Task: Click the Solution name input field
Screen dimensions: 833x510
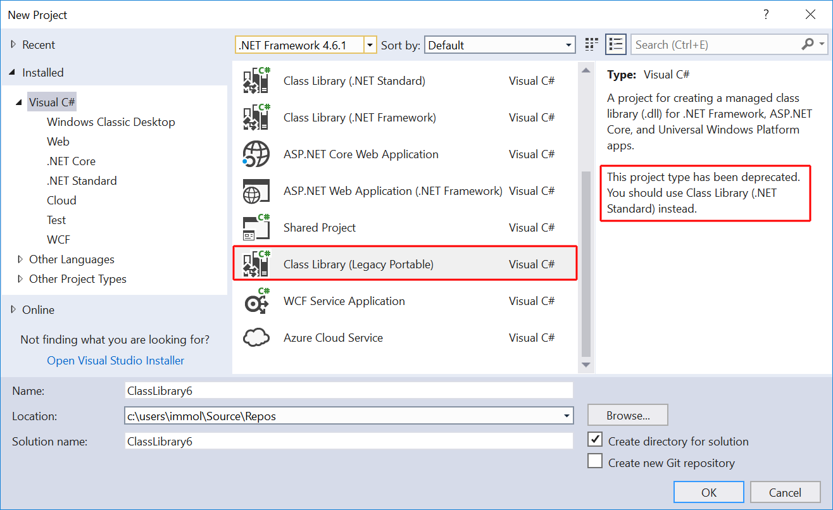Action: pyautogui.click(x=349, y=441)
